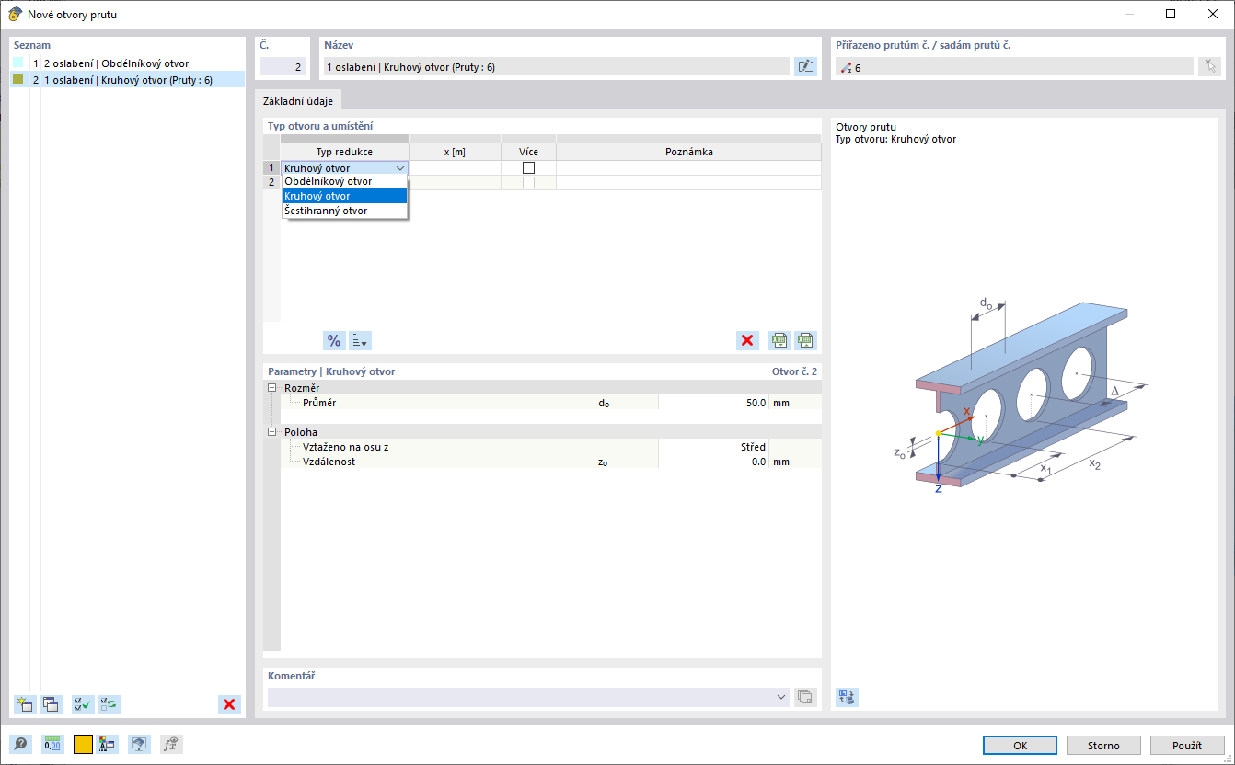Cancel dialog with Storno button

(1103, 745)
